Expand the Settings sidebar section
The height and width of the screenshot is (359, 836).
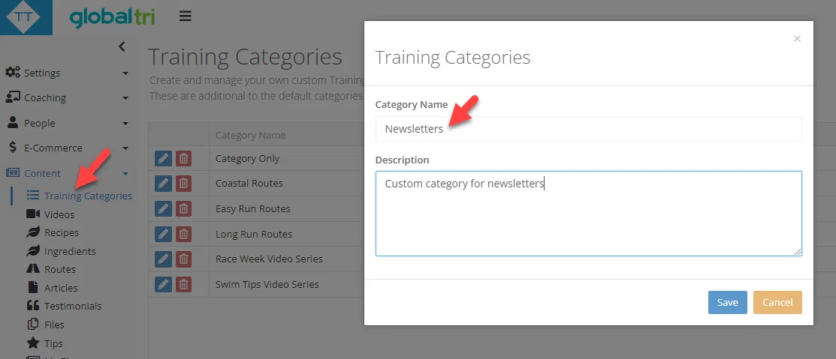pos(67,73)
